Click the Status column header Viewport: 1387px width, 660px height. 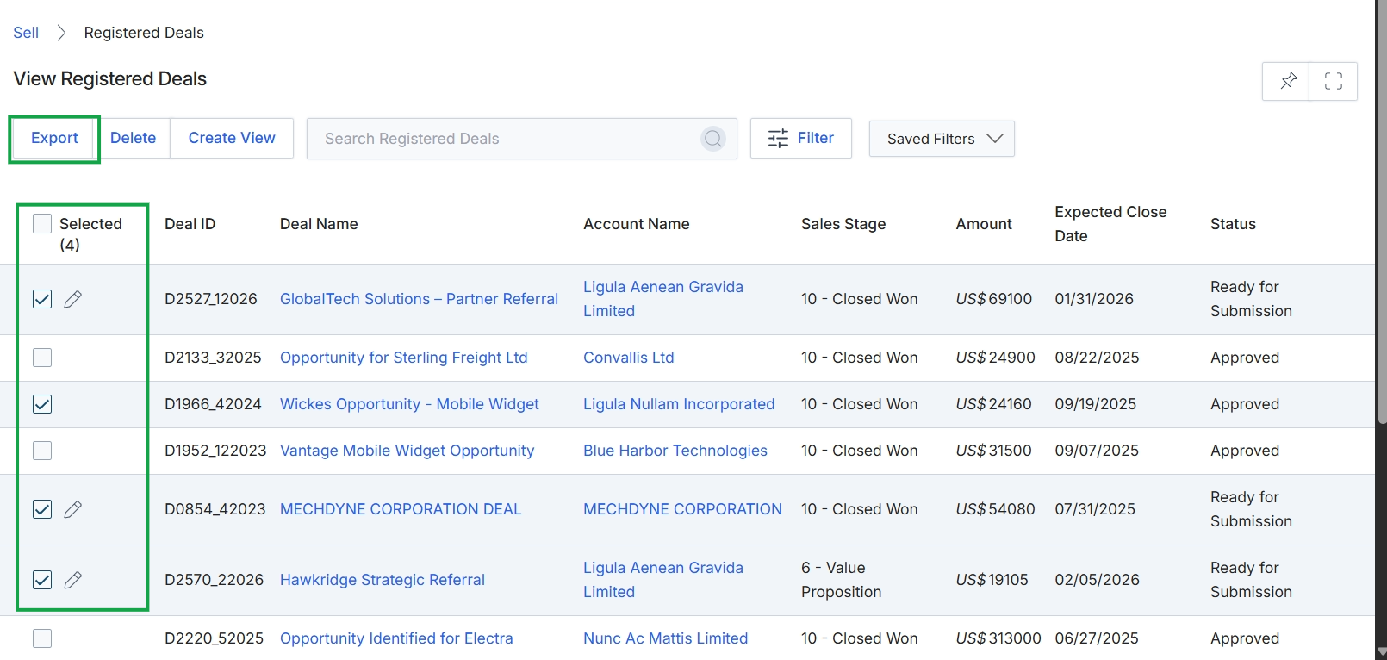[1233, 224]
